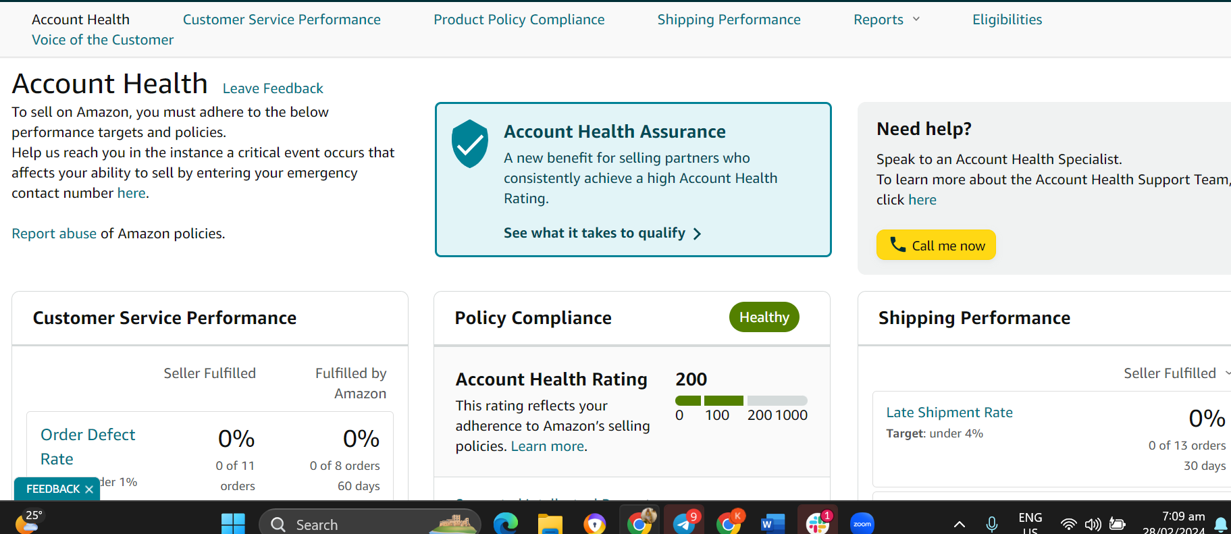This screenshot has width=1231, height=534.
Task: Open the yellow shield app in the taskbar
Action: coord(595,524)
